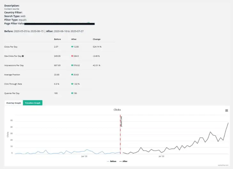Click the Filter Type equals value
The height and width of the screenshot is (169, 233).
tap(23, 20)
